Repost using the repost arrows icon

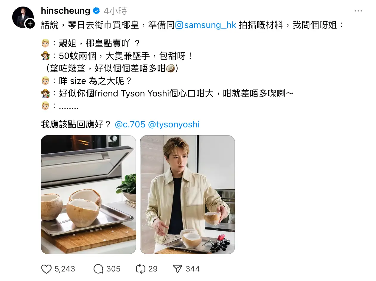140,269
